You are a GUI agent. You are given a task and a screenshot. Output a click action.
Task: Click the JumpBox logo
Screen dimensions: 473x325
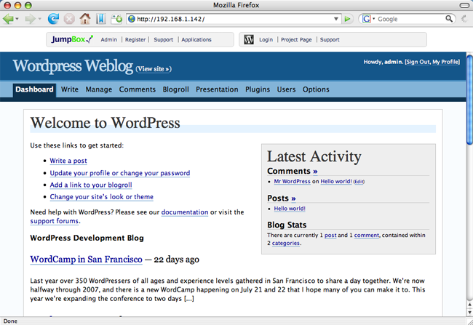point(72,39)
